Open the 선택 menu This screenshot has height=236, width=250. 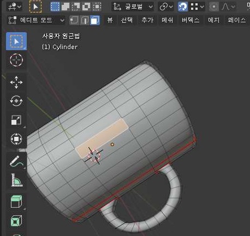coord(127,20)
